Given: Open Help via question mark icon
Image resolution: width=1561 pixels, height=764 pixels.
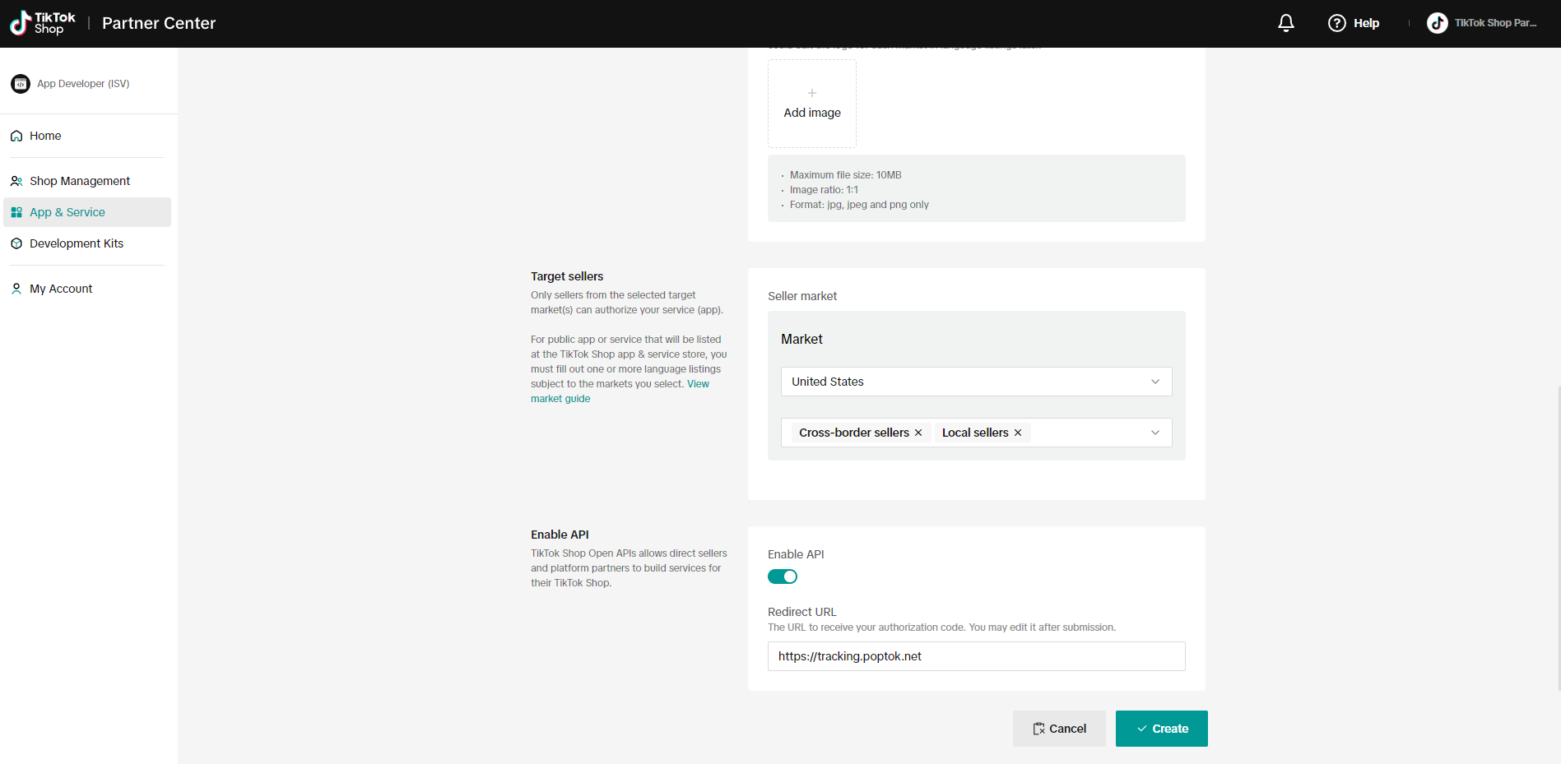Looking at the screenshot, I should [x=1336, y=23].
